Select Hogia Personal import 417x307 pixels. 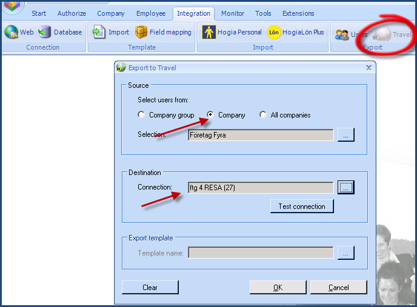tap(232, 32)
